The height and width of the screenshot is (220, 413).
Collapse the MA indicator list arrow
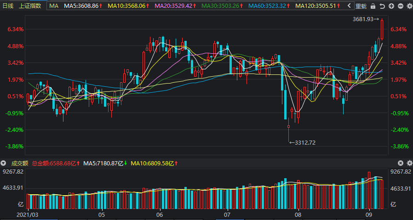click(x=349, y=6)
